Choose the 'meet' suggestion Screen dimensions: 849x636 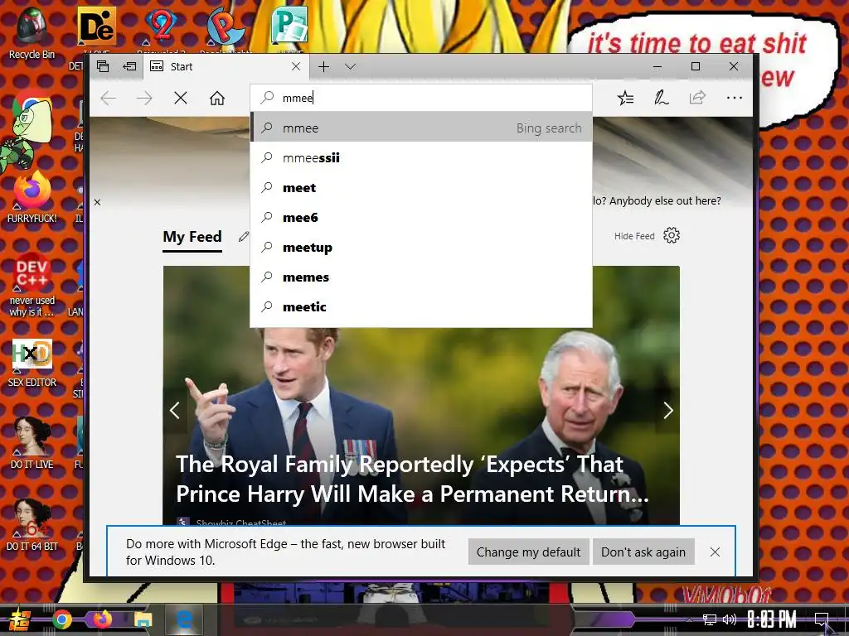(421, 188)
